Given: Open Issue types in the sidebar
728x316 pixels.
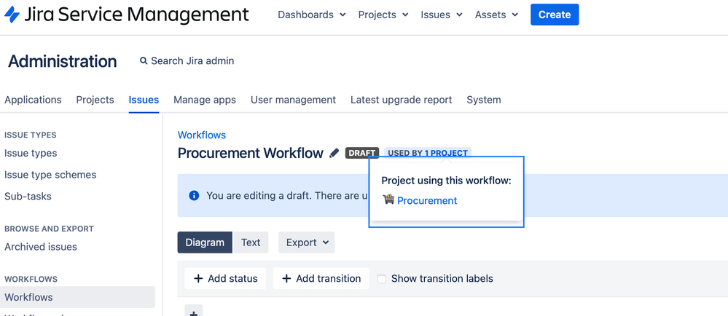Looking at the screenshot, I should click(31, 153).
